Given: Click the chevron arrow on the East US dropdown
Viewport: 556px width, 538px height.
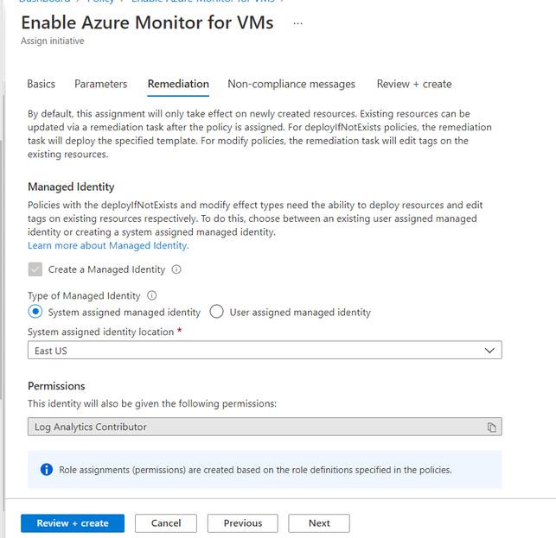Looking at the screenshot, I should coord(490,351).
